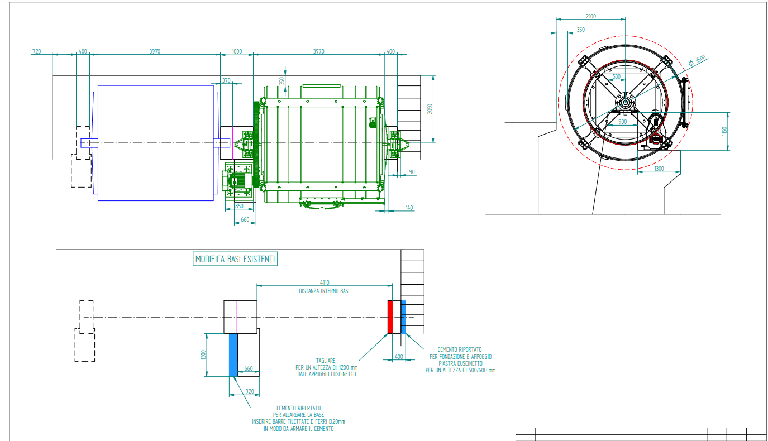Click the PER ALLARGARE LA BASE line

click(x=299, y=414)
